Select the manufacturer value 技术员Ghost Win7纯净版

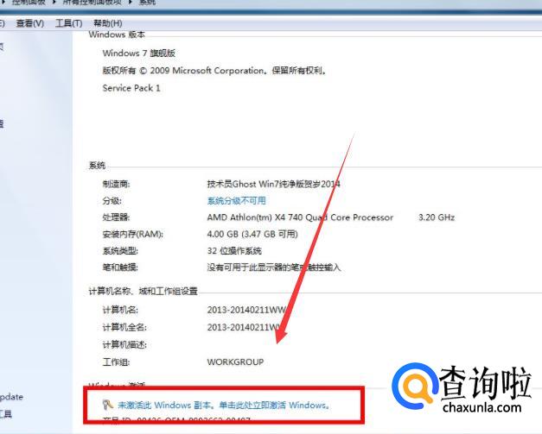273,184
